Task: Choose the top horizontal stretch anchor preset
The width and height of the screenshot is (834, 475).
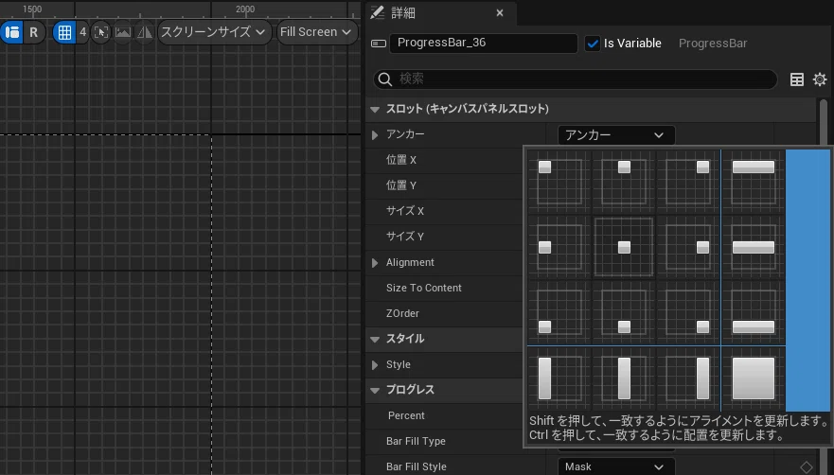Action: (754, 182)
